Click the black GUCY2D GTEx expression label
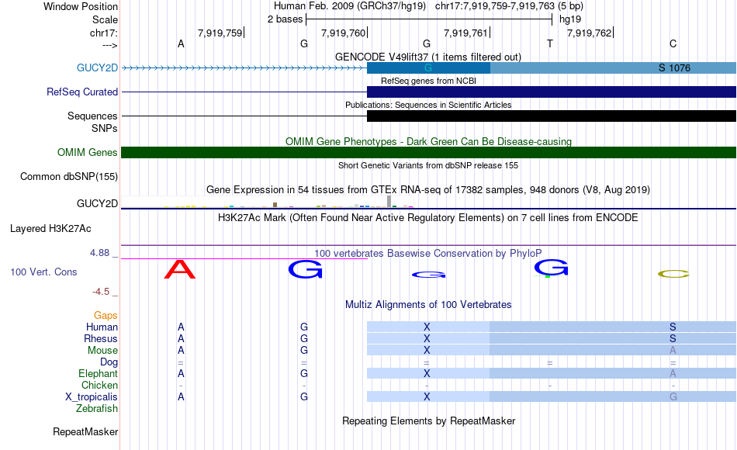Viewport: 737px width, 450px height. point(97,203)
